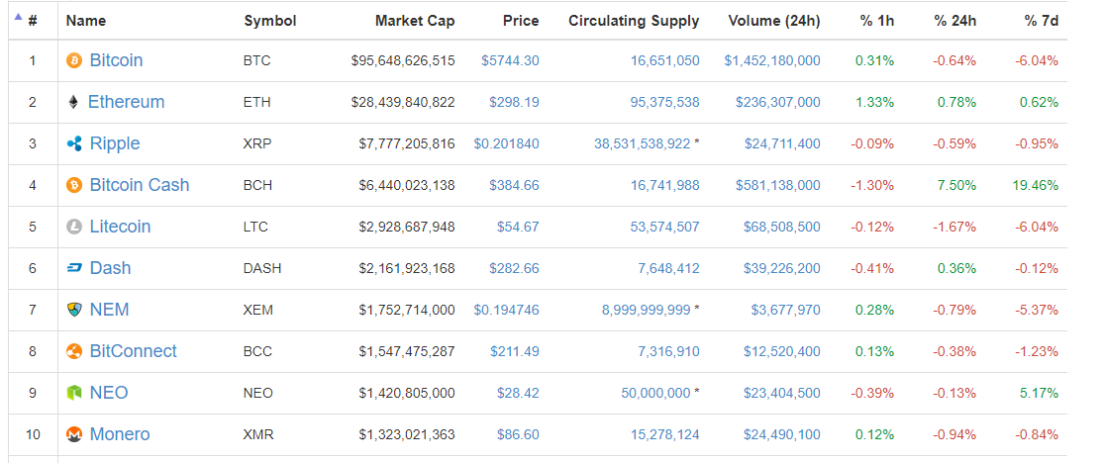Click Ripple circulating supply value
The width and height of the screenshot is (1104, 463).
click(642, 143)
